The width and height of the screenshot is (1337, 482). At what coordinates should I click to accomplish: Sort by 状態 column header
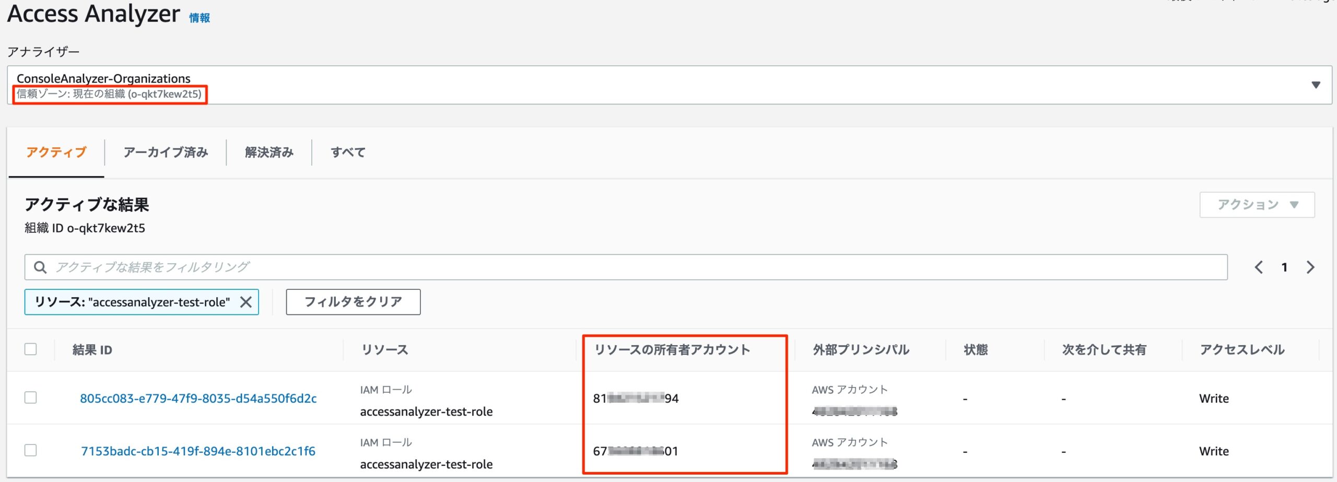[976, 350]
